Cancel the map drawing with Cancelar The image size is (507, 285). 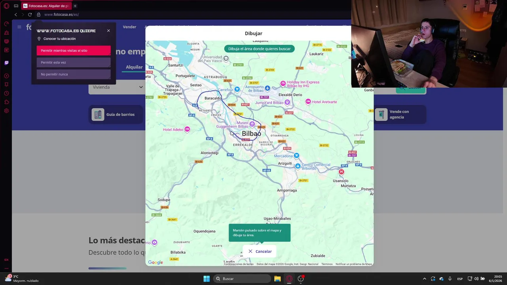260,251
